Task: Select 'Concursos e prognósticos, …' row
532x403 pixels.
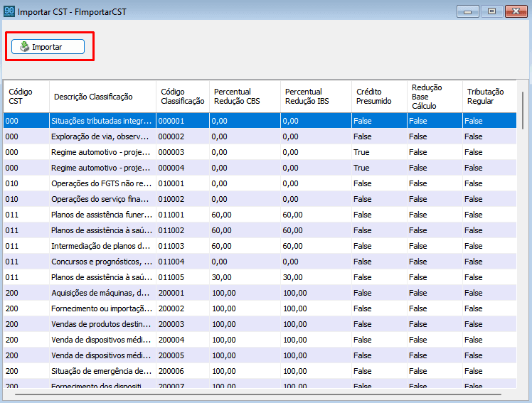Action: click(x=260, y=262)
